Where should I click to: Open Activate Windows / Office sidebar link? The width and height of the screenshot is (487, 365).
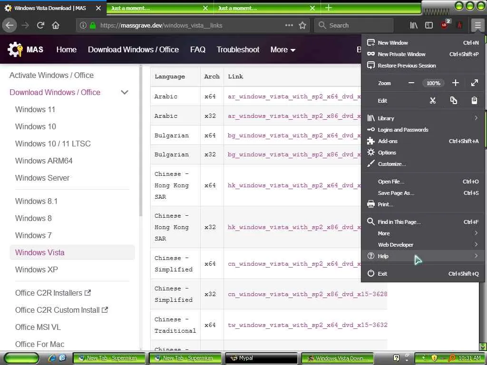(x=51, y=75)
